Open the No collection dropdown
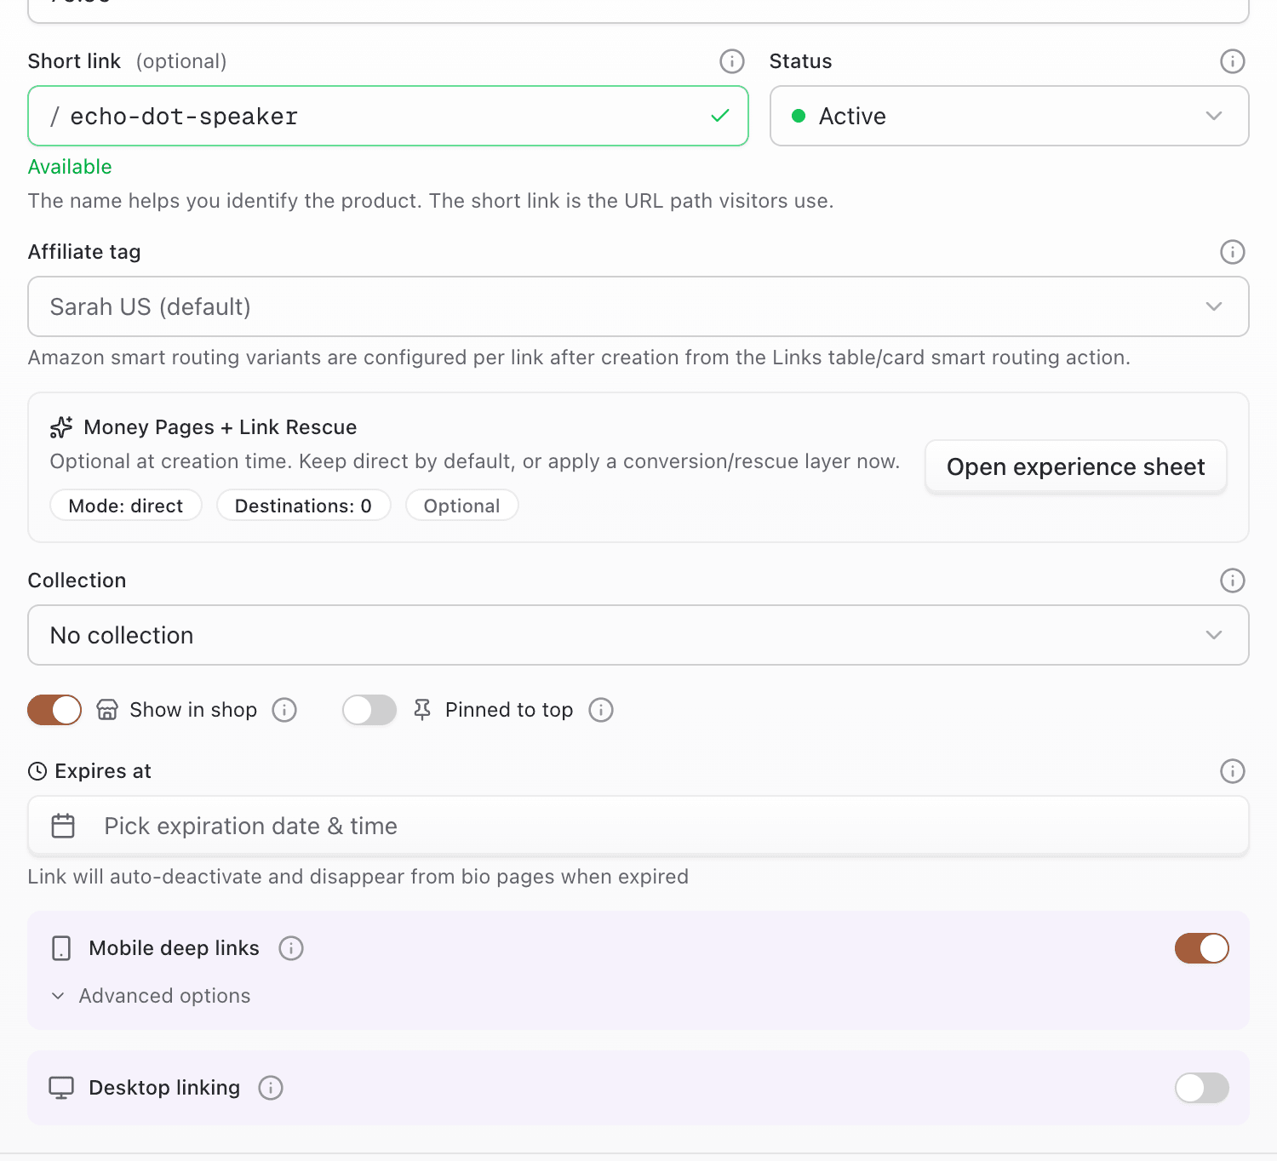Viewport: 1277px width, 1161px height. click(638, 635)
